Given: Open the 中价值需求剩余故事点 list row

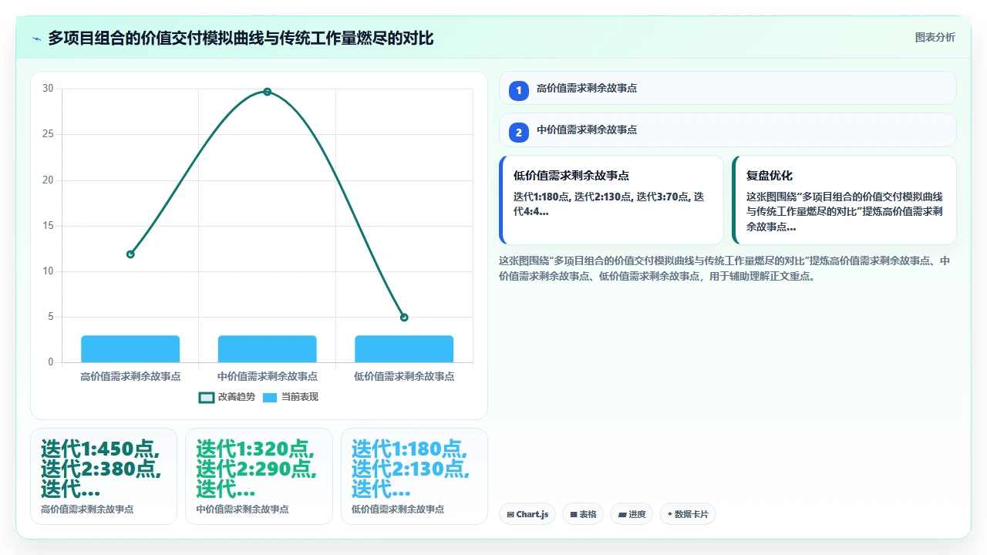Looking at the screenshot, I should point(728,129).
